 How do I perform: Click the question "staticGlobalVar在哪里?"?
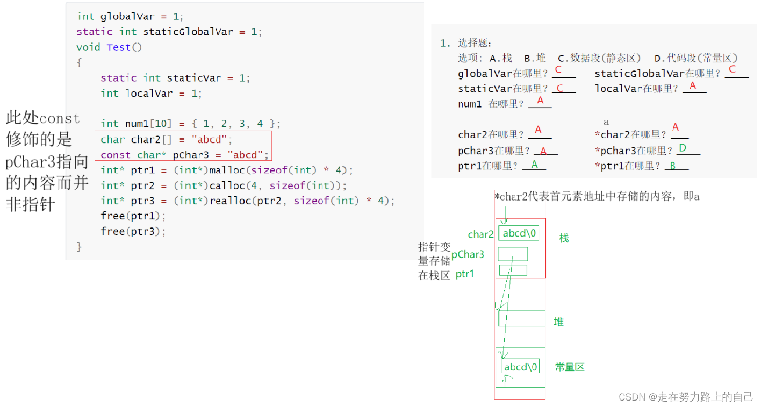coord(657,74)
